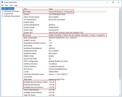
Task: Click the value Eastern Daylight Time
Action: [56, 80]
